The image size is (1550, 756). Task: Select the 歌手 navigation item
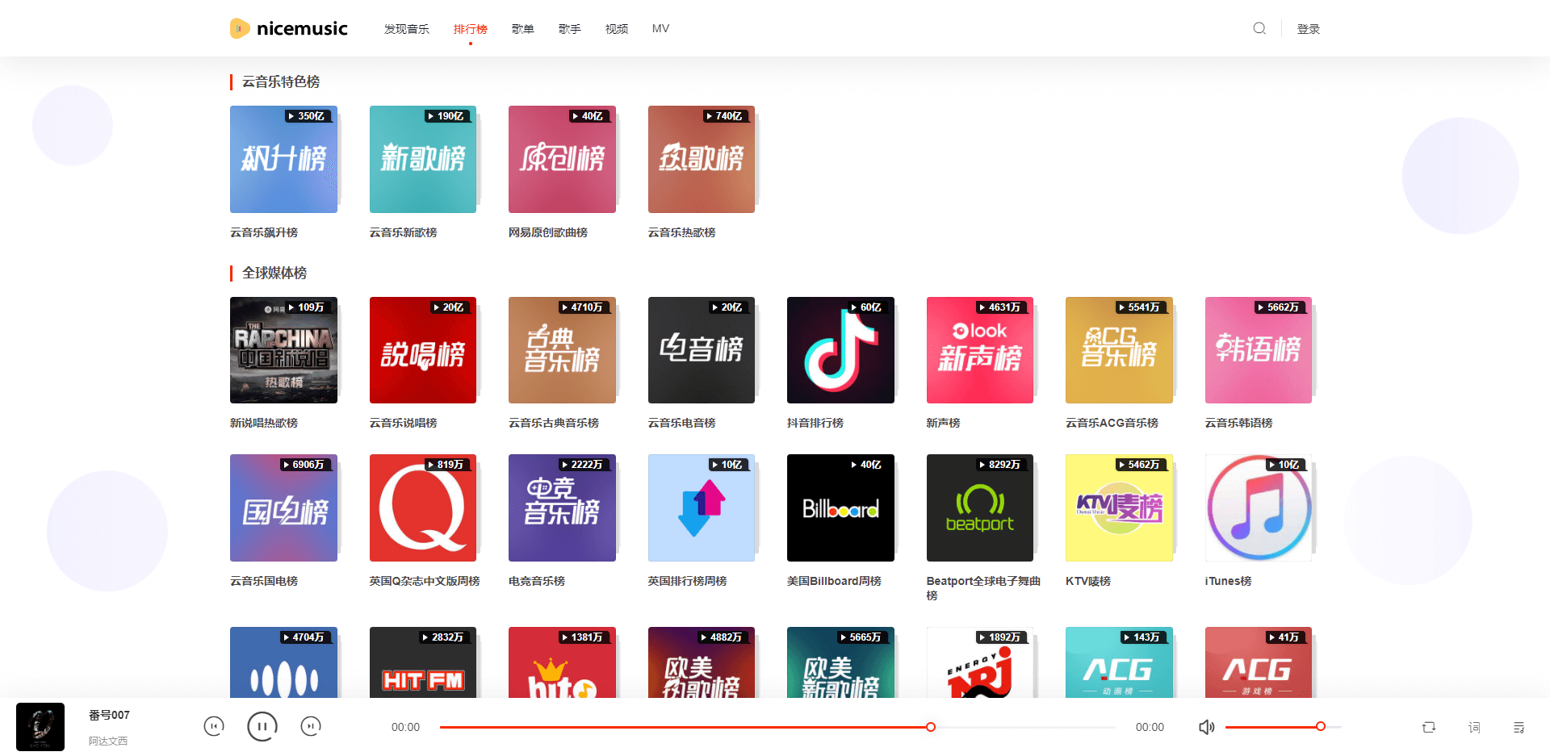pos(569,27)
